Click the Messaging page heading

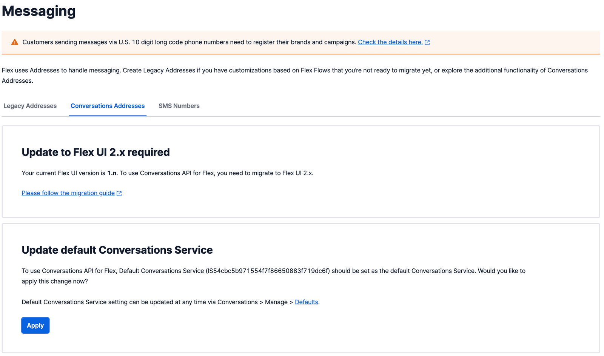[x=38, y=11]
